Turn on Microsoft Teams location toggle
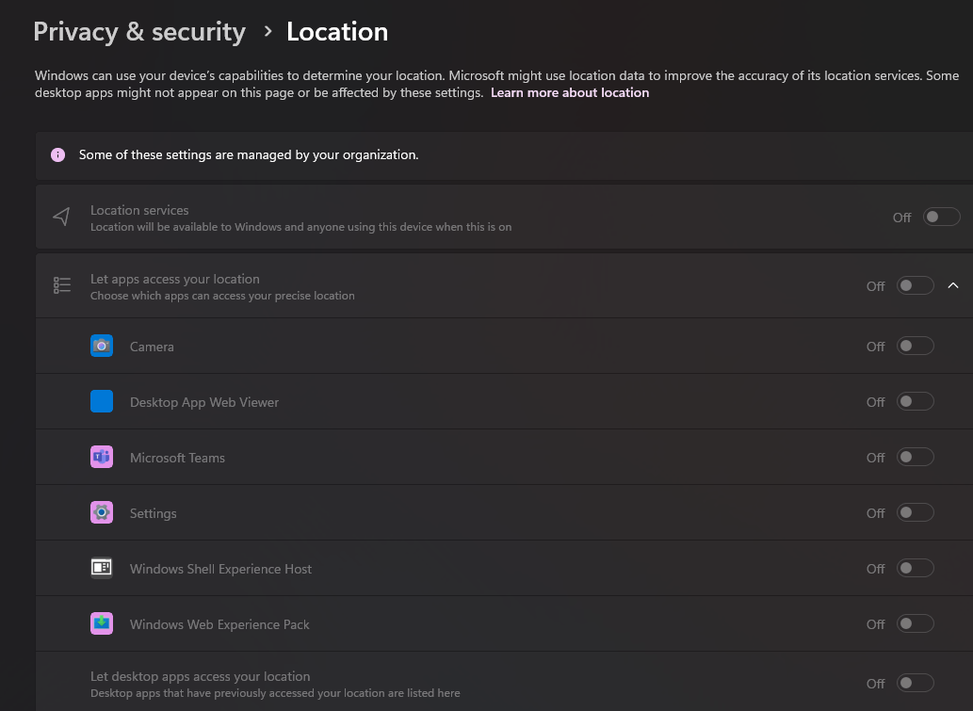The height and width of the screenshot is (711, 973). (915, 457)
